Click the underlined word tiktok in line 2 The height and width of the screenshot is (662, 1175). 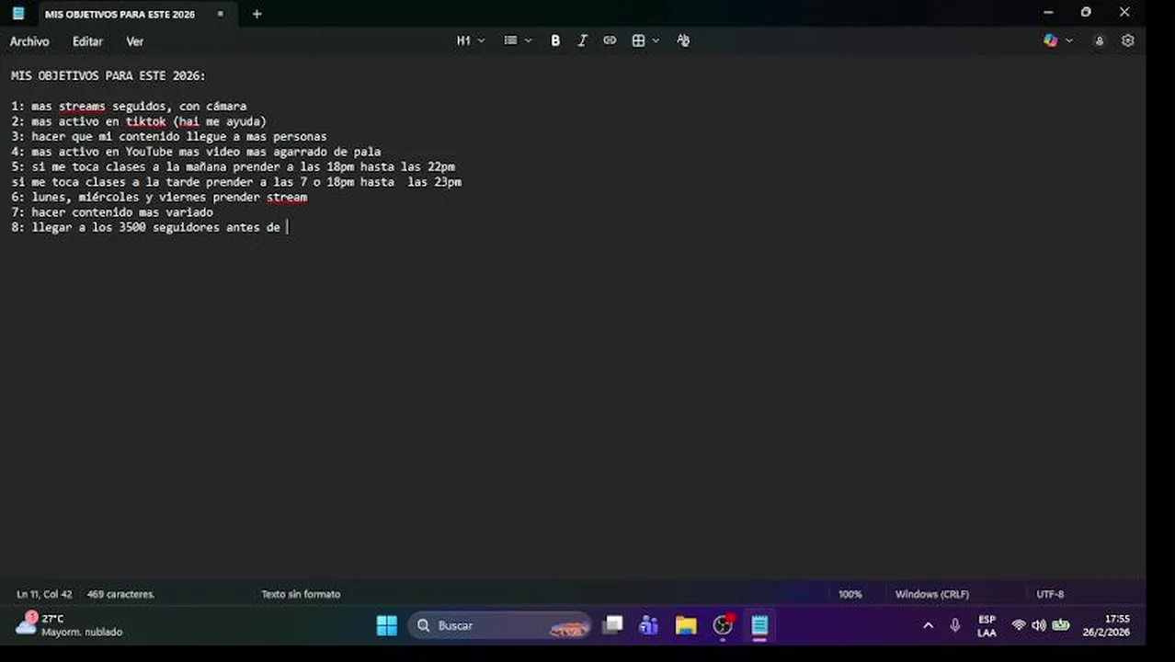click(146, 121)
